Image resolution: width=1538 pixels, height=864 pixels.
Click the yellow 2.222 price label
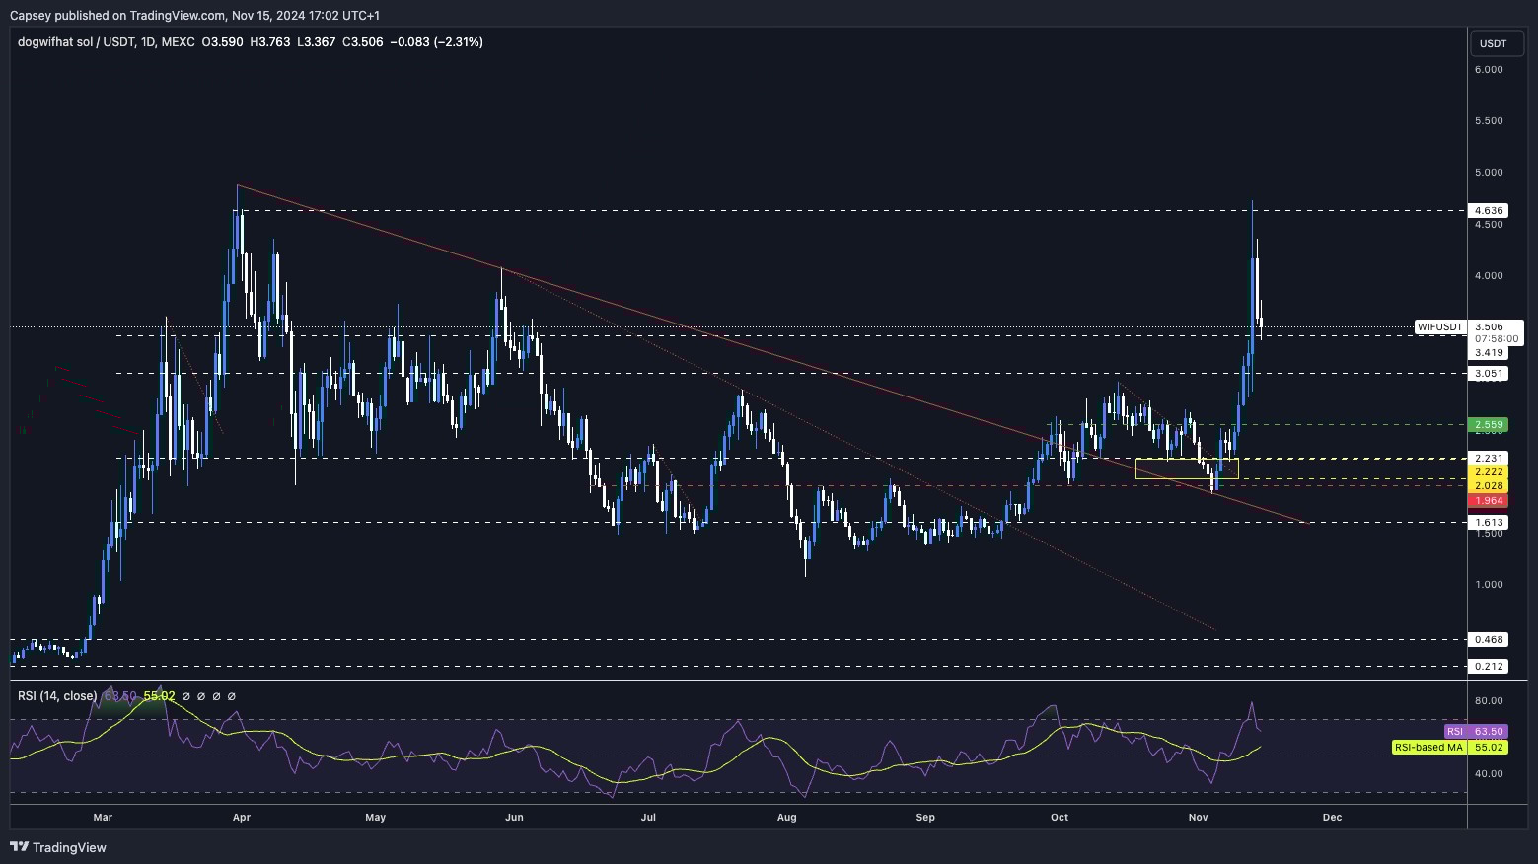click(1491, 472)
